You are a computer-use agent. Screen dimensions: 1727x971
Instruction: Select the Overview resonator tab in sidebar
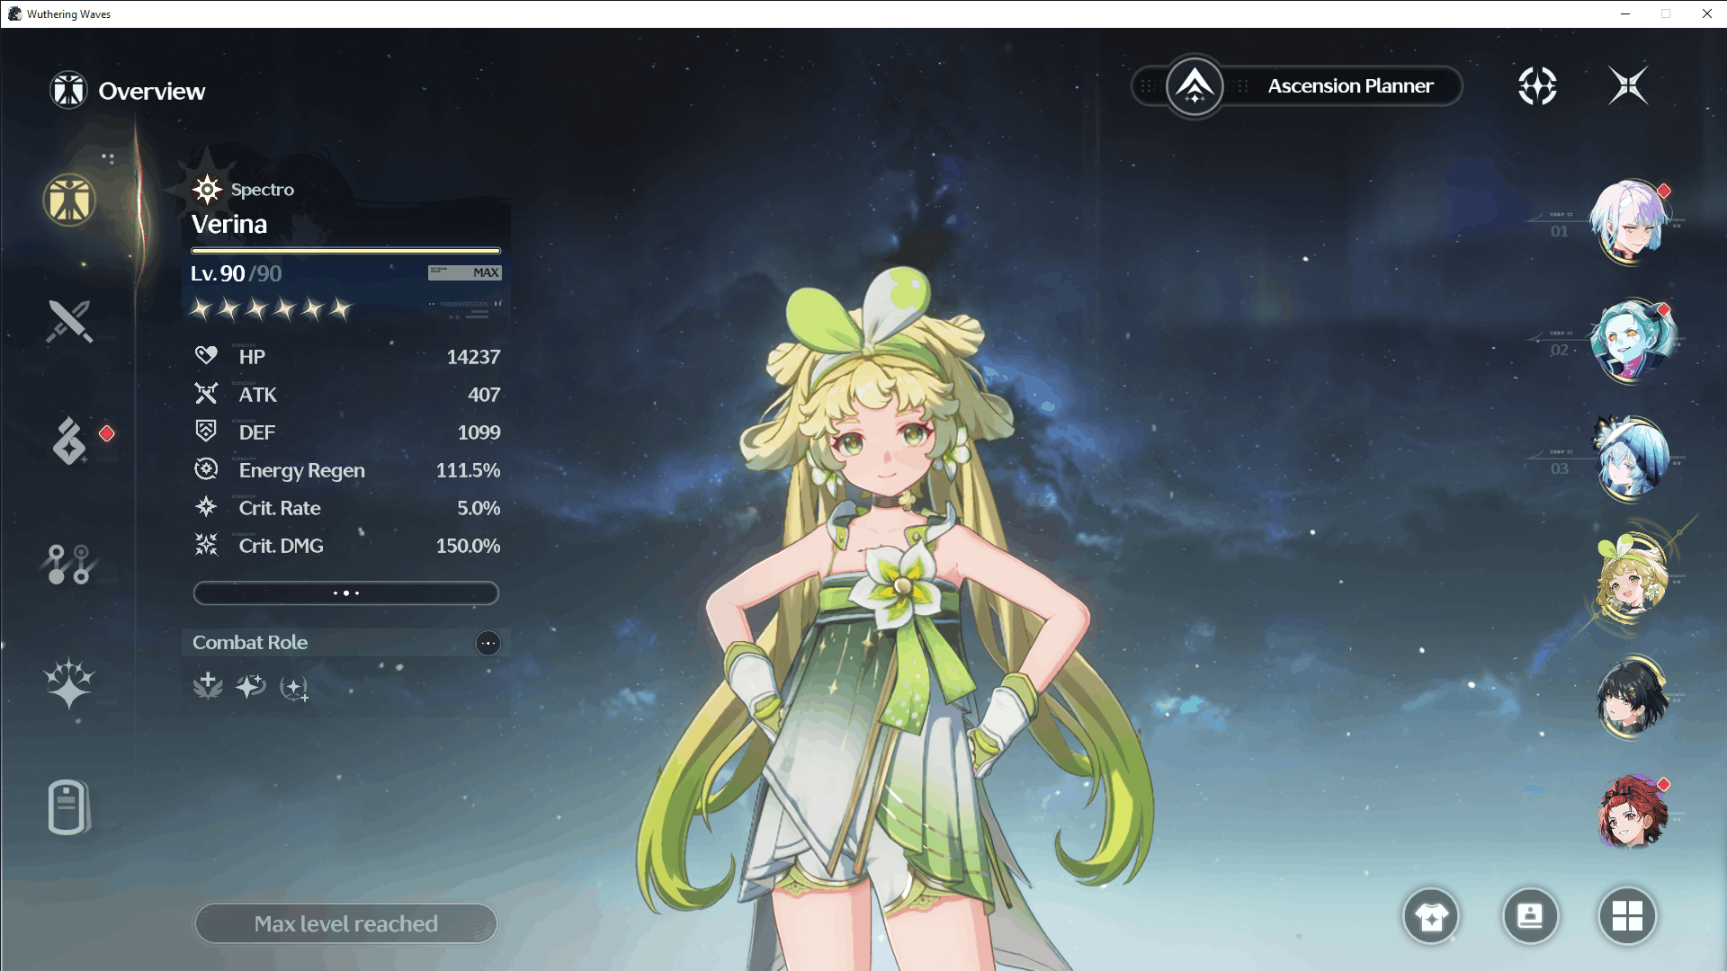[x=69, y=200]
